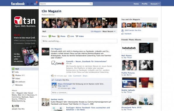Click the blue statue Disneyland thumbnail

[146, 100]
